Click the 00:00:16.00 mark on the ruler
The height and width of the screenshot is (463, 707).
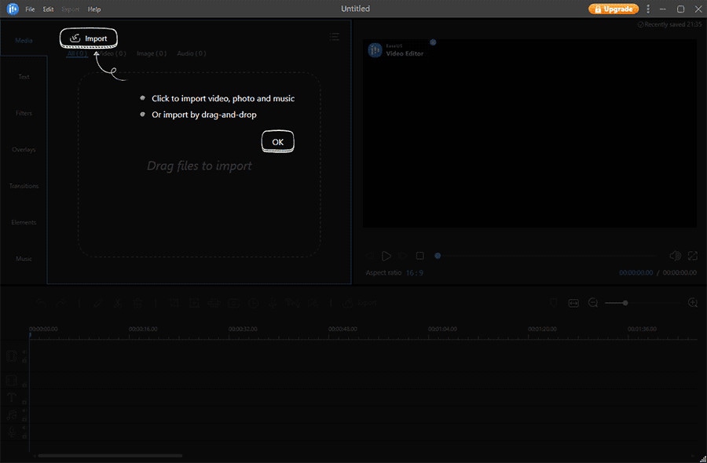(x=143, y=330)
